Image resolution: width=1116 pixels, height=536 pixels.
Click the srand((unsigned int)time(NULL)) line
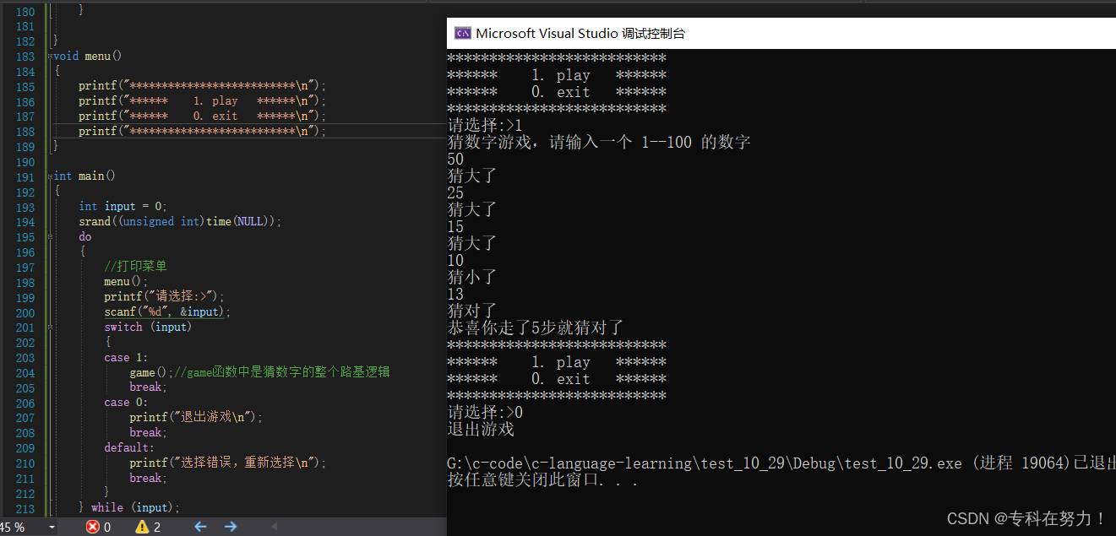tap(180, 221)
